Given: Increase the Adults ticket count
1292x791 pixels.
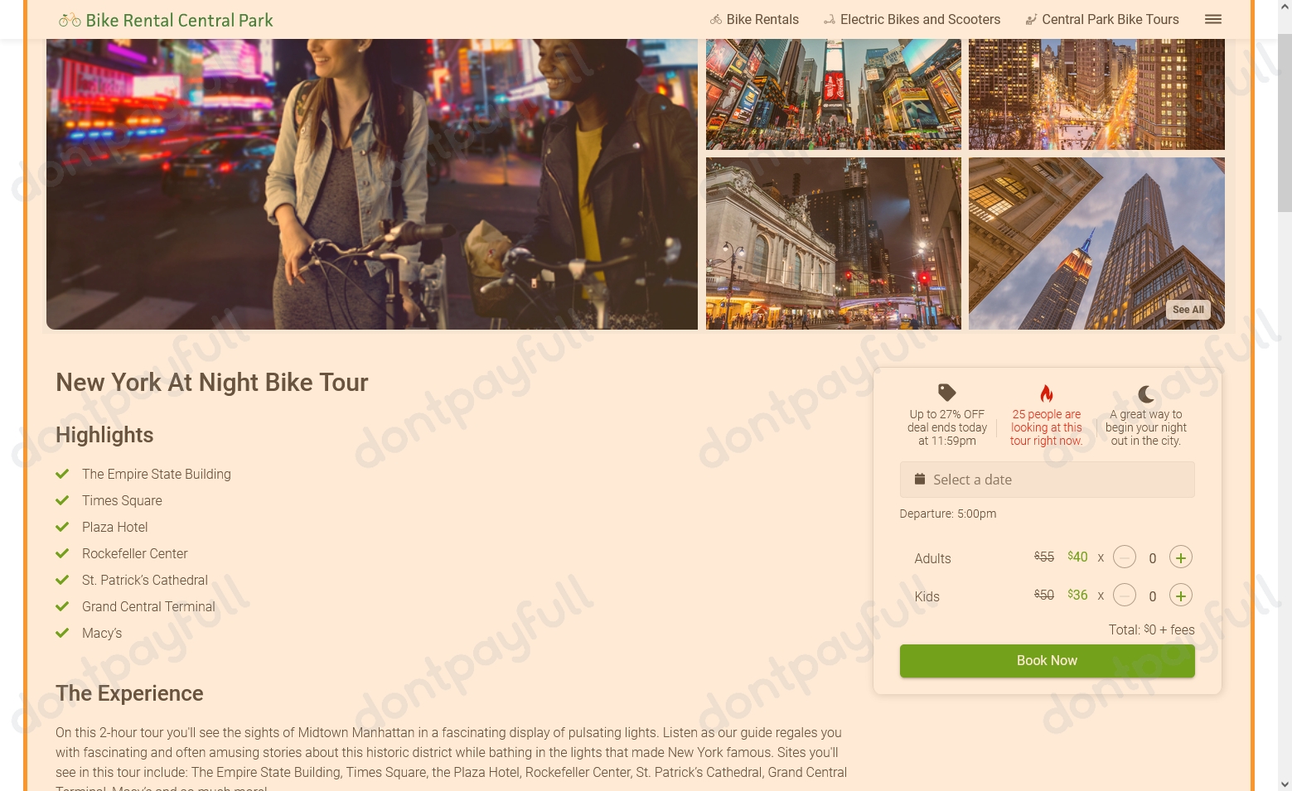Looking at the screenshot, I should tap(1180, 557).
